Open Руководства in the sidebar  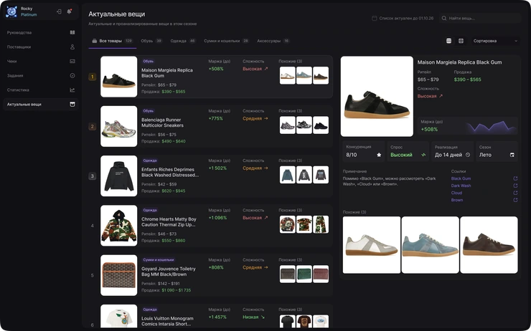41,32
